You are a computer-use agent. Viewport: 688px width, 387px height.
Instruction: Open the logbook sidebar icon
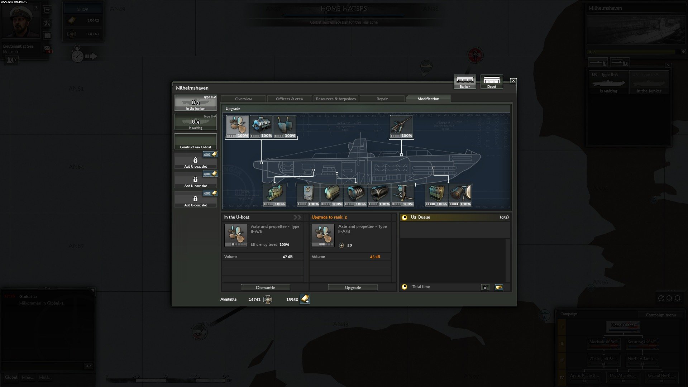tap(47, 35)
